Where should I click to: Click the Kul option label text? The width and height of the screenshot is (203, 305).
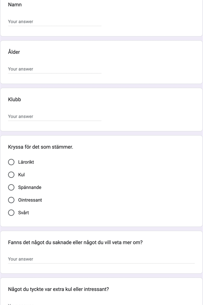click(21, 175)
